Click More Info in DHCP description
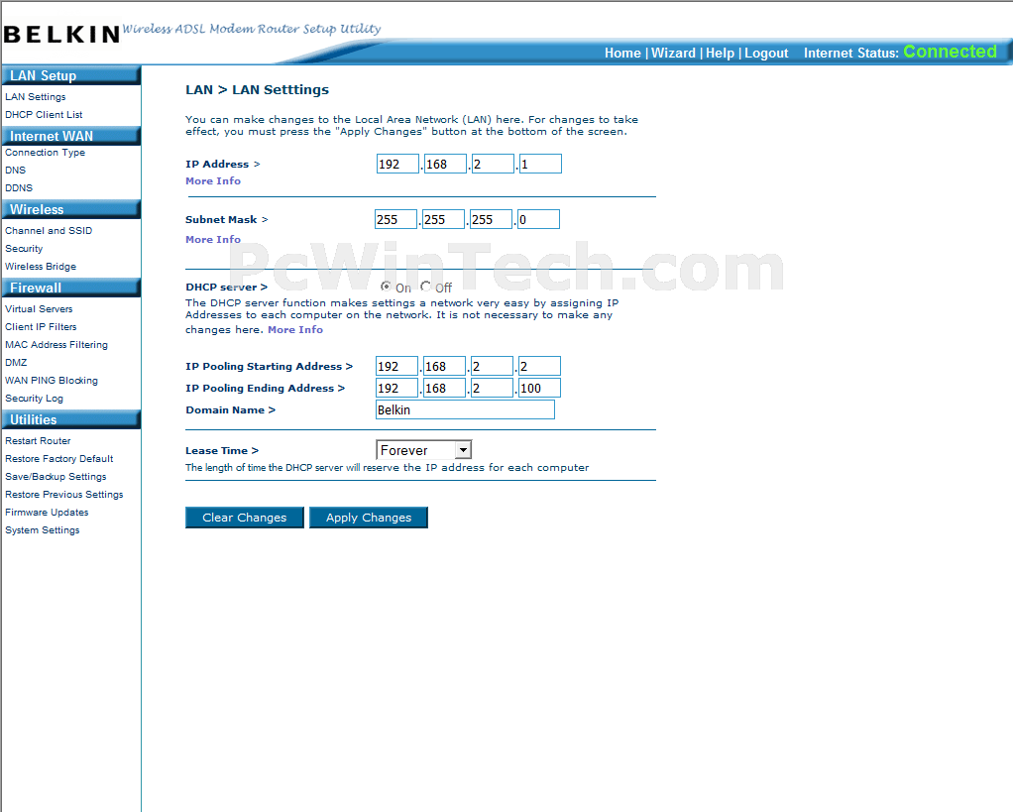 pos(295,329)
